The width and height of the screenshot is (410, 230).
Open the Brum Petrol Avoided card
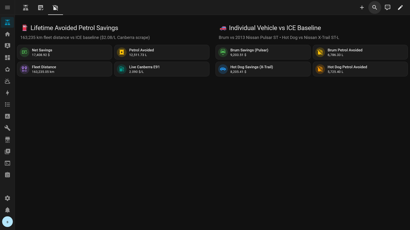pyautogui.click(x=360, y=52)
